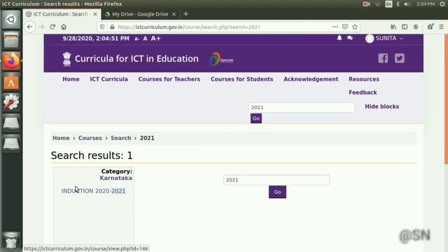Open the Karnataka category link
Screen dimensions: 448x252
[115, 178]
